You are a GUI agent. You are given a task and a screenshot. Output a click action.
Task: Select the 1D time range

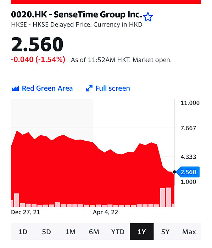[23, 232]
